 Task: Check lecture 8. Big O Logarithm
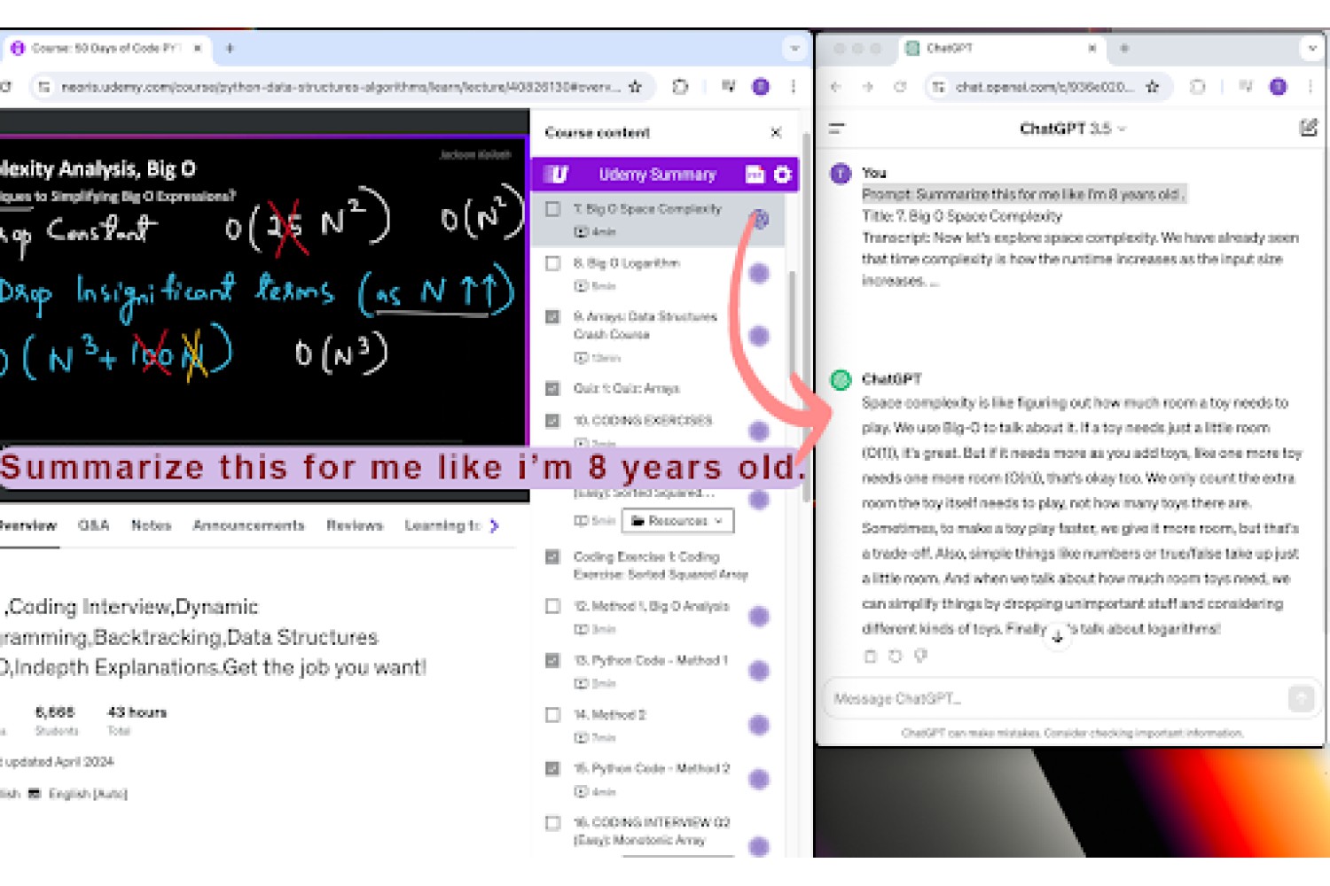[553, 263]
